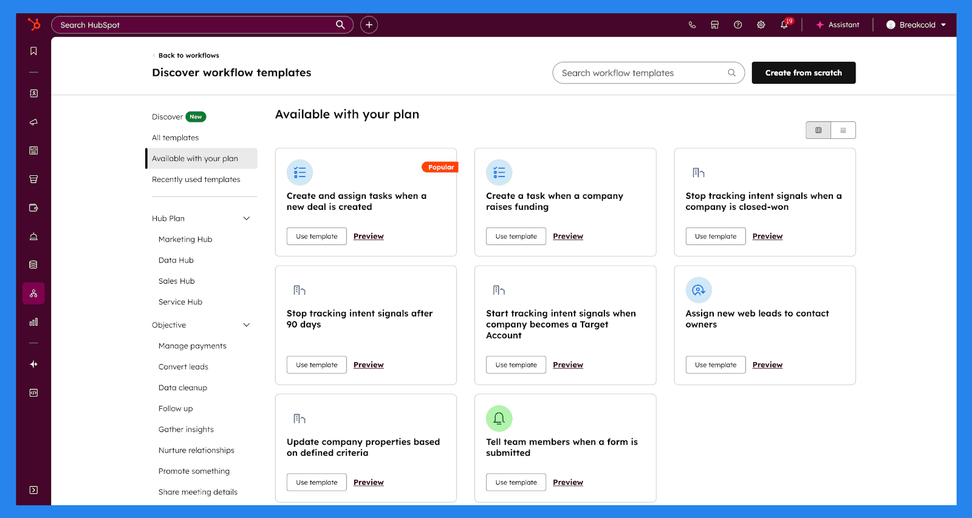Filter by Manage payments objective
Image resolution: width=972 pixels, height=518 pixels.
[x=193, y=346]
